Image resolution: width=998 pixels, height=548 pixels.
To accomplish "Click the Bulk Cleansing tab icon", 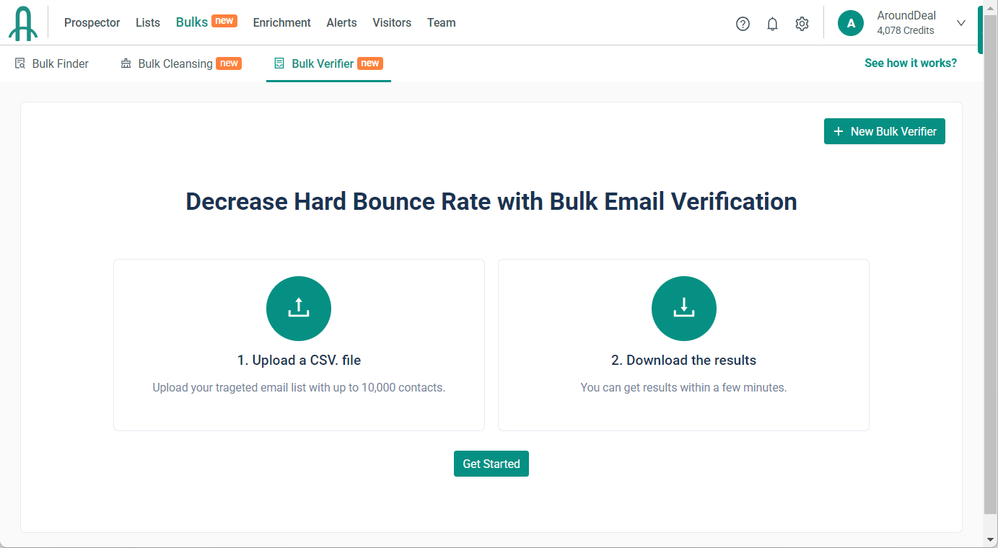I will click(x=126, y=63).
